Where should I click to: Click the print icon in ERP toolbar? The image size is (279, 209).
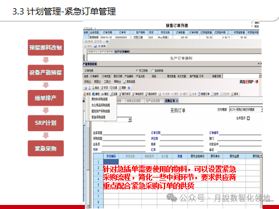point(85,88)
